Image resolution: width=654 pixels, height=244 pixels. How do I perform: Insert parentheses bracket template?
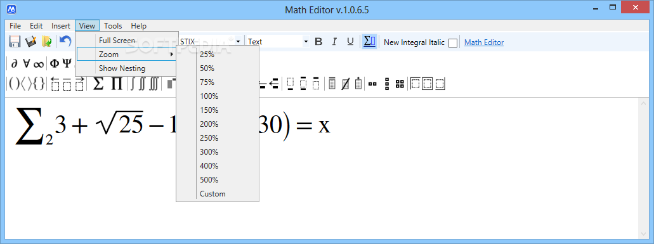(x=14, y=84)
